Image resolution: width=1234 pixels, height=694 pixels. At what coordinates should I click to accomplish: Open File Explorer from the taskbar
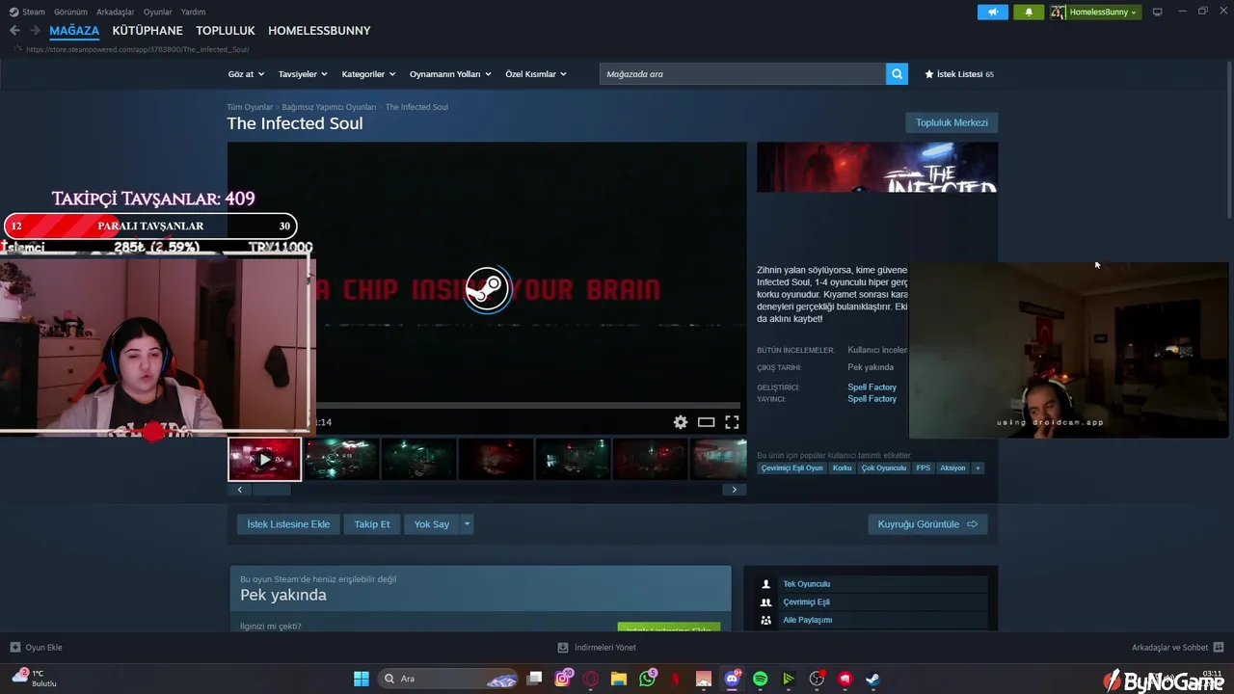[619, 679]
